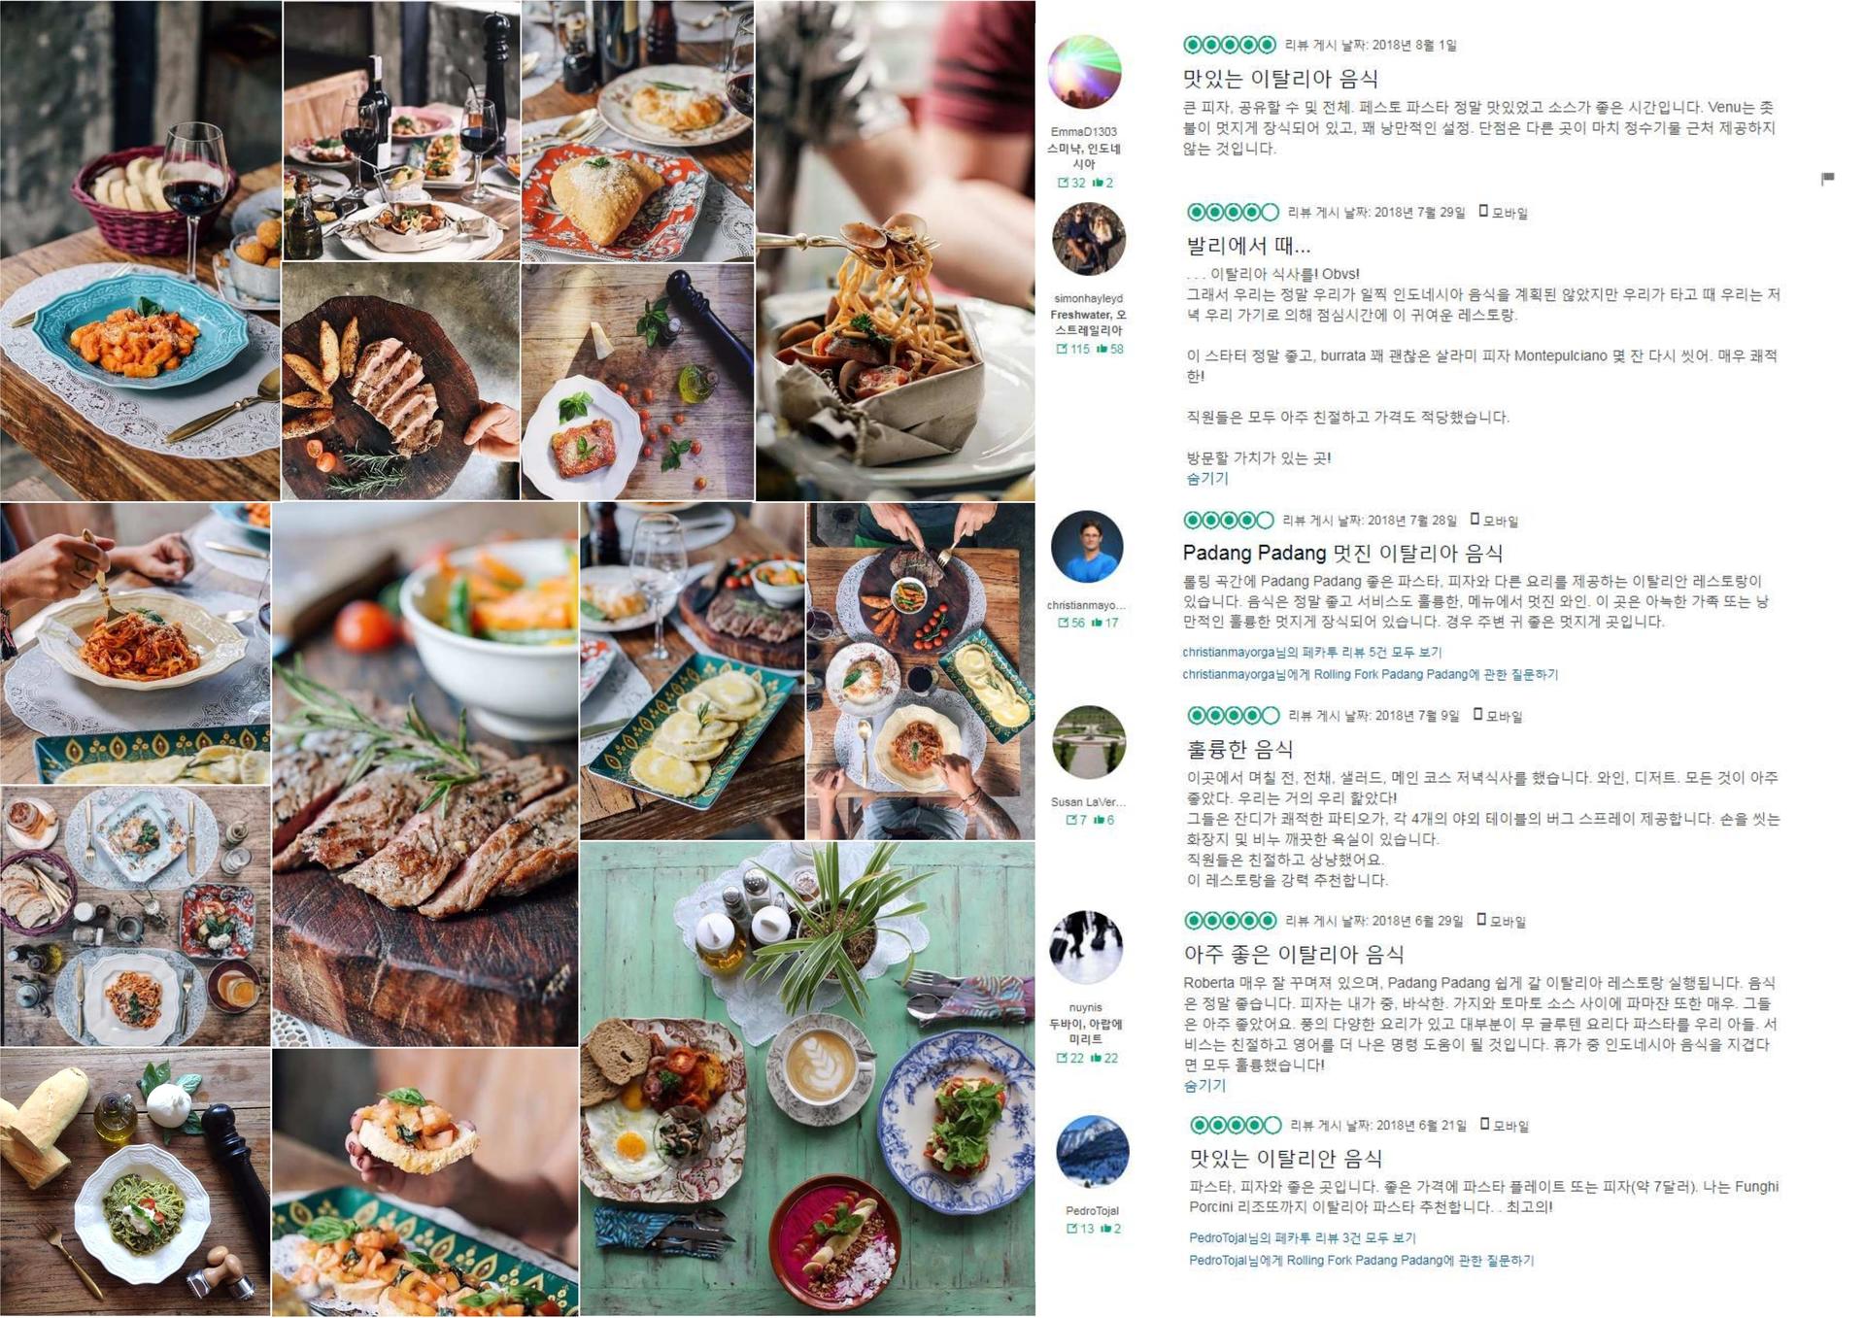This screenshot has width=1865, height=1318.
Task: Open the gnocchi on blue plate photo
Action: (x=140, y=251)
